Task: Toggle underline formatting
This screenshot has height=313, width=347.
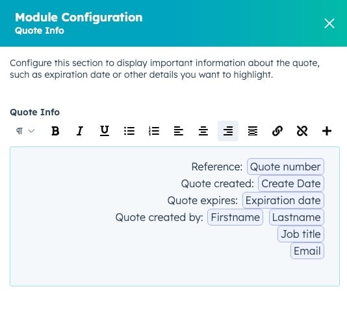Action: 105,131
